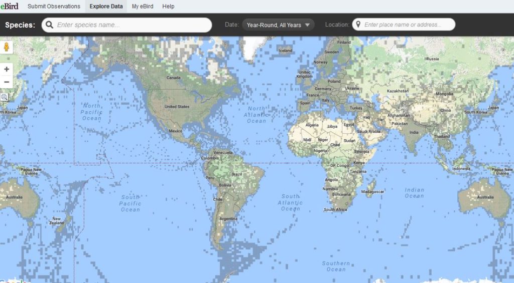Click the Finland label on map
The height and width of the screenshot is (283, 514).
tap(344, 42)
